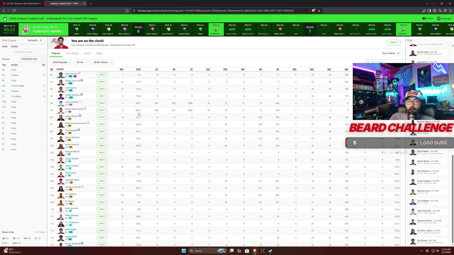454x255 pixels.
Task: Open the Brave browser taskbar icon
Action: 255,251
